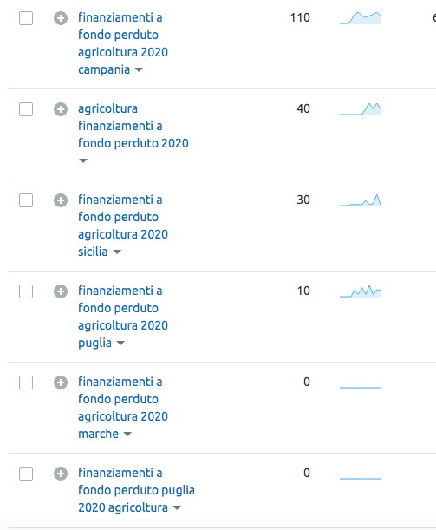The image size is (436, 530).
Task: Select the checkbox for the sicilia keyword row
Action: tap(26, 200)
